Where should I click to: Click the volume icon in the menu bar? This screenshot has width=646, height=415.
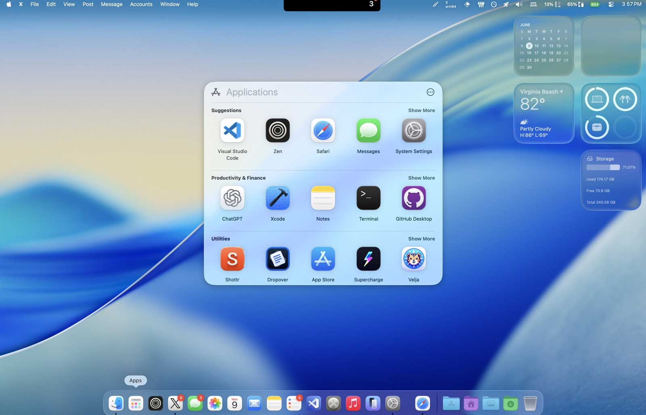click(x=519, y=4)
